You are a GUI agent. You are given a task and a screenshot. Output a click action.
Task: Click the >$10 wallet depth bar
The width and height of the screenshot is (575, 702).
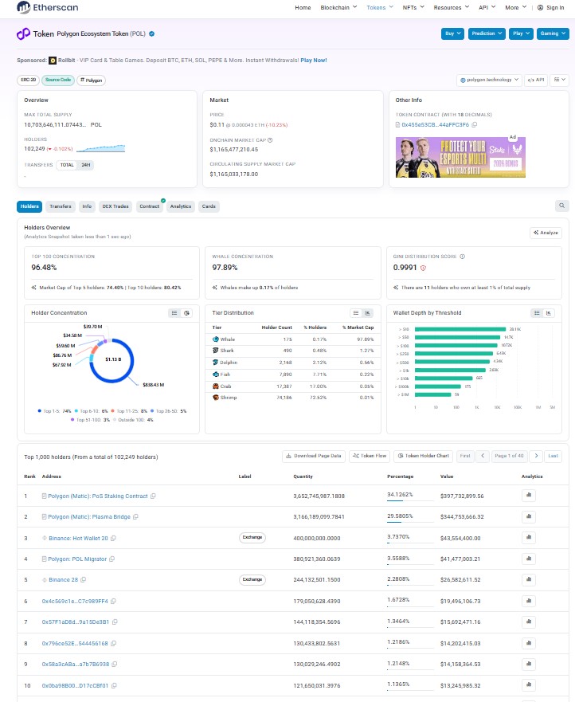460,329
